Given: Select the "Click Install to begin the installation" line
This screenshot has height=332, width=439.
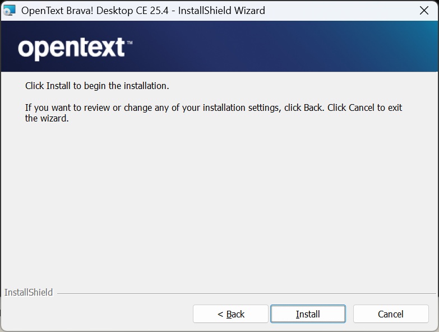Looking at the screenshot, I should click(x=96, y=86).
